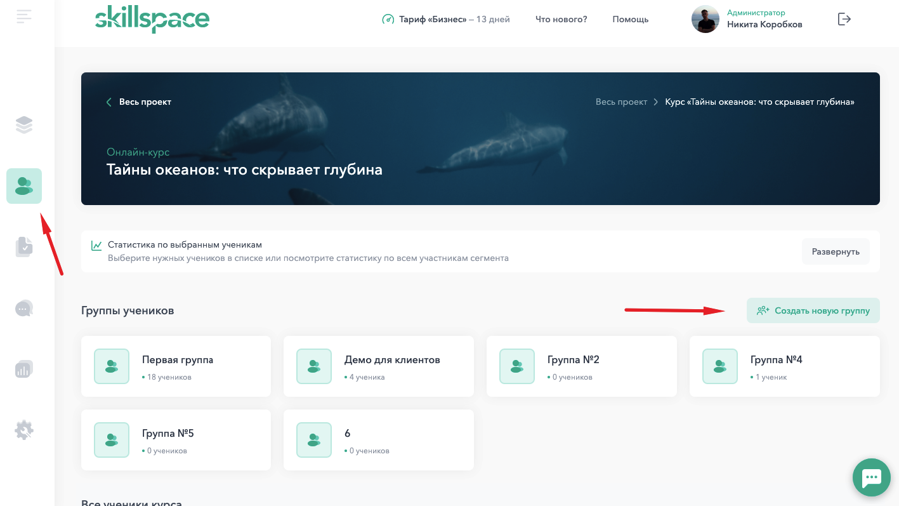The image size is (899, 506).
Task: Click the breadcrumb course title Тайны океанов
Action: [759, 102]
